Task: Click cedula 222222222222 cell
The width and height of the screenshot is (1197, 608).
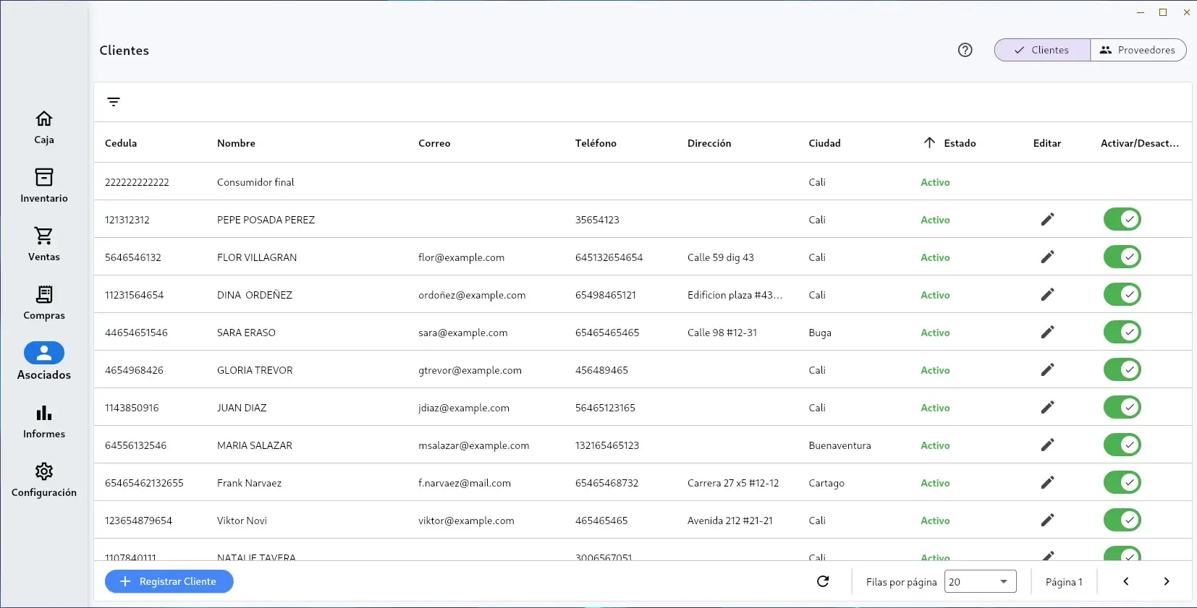Action: [137, 182]
